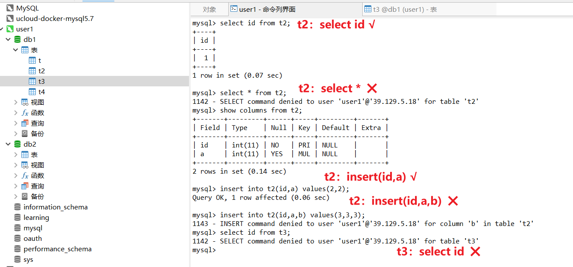Click the user1 connection icon
The image size is (573, 267).
10,29
